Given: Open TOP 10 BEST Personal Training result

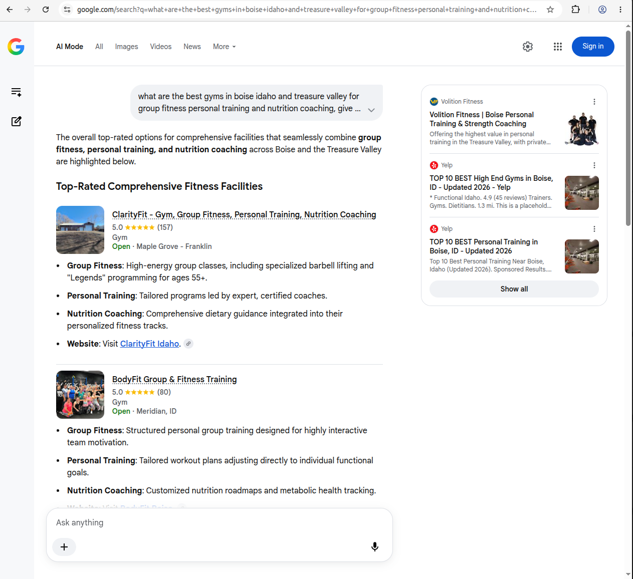Looking at the screenshot, I should point(484,246).
